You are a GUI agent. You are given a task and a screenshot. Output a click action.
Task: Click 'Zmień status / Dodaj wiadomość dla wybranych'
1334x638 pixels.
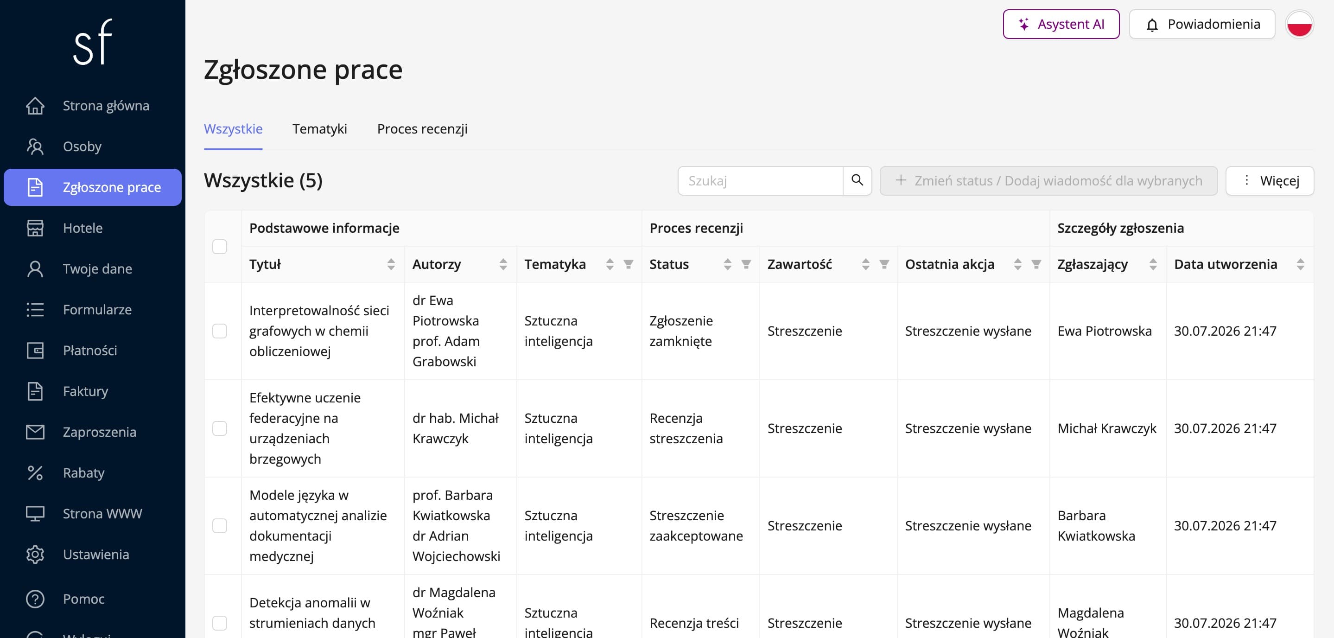(1048, 181)
